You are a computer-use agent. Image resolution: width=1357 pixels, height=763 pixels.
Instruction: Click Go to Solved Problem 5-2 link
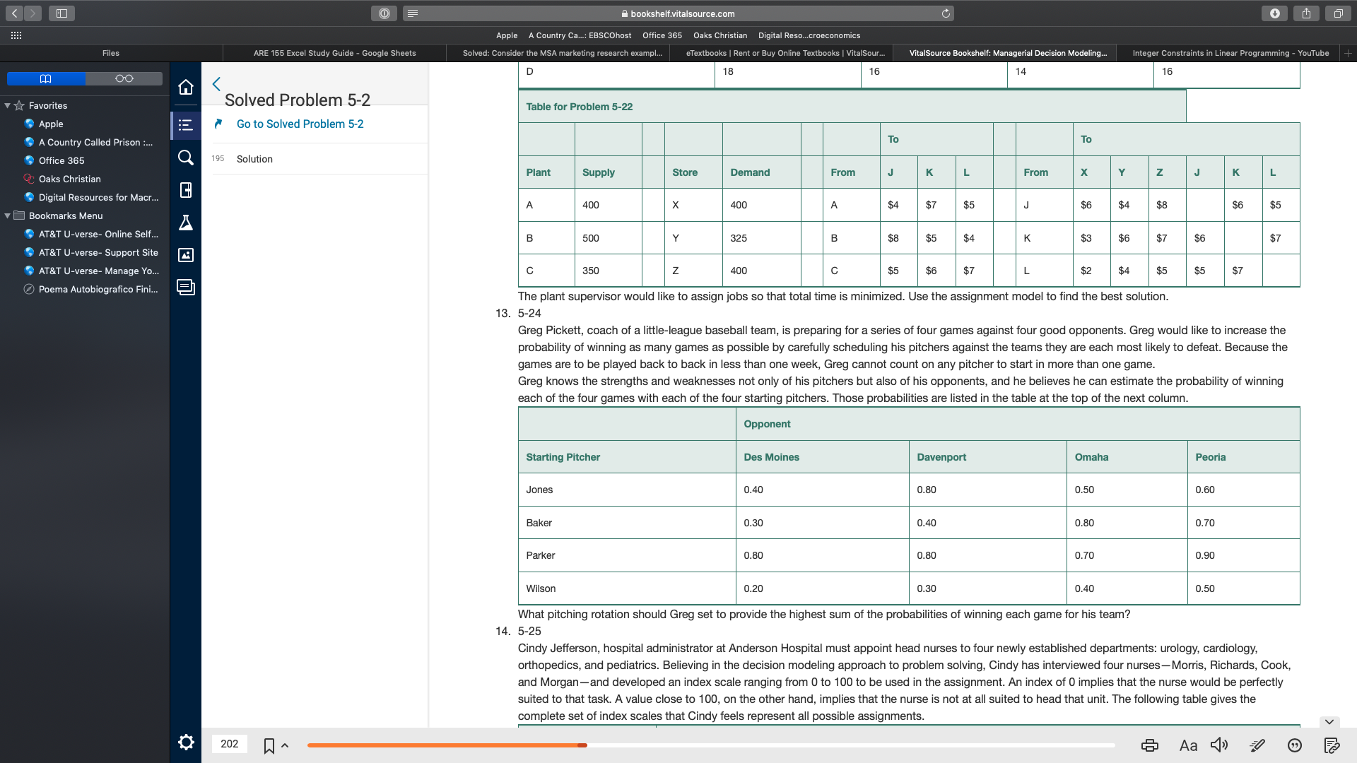pos(299,123)
